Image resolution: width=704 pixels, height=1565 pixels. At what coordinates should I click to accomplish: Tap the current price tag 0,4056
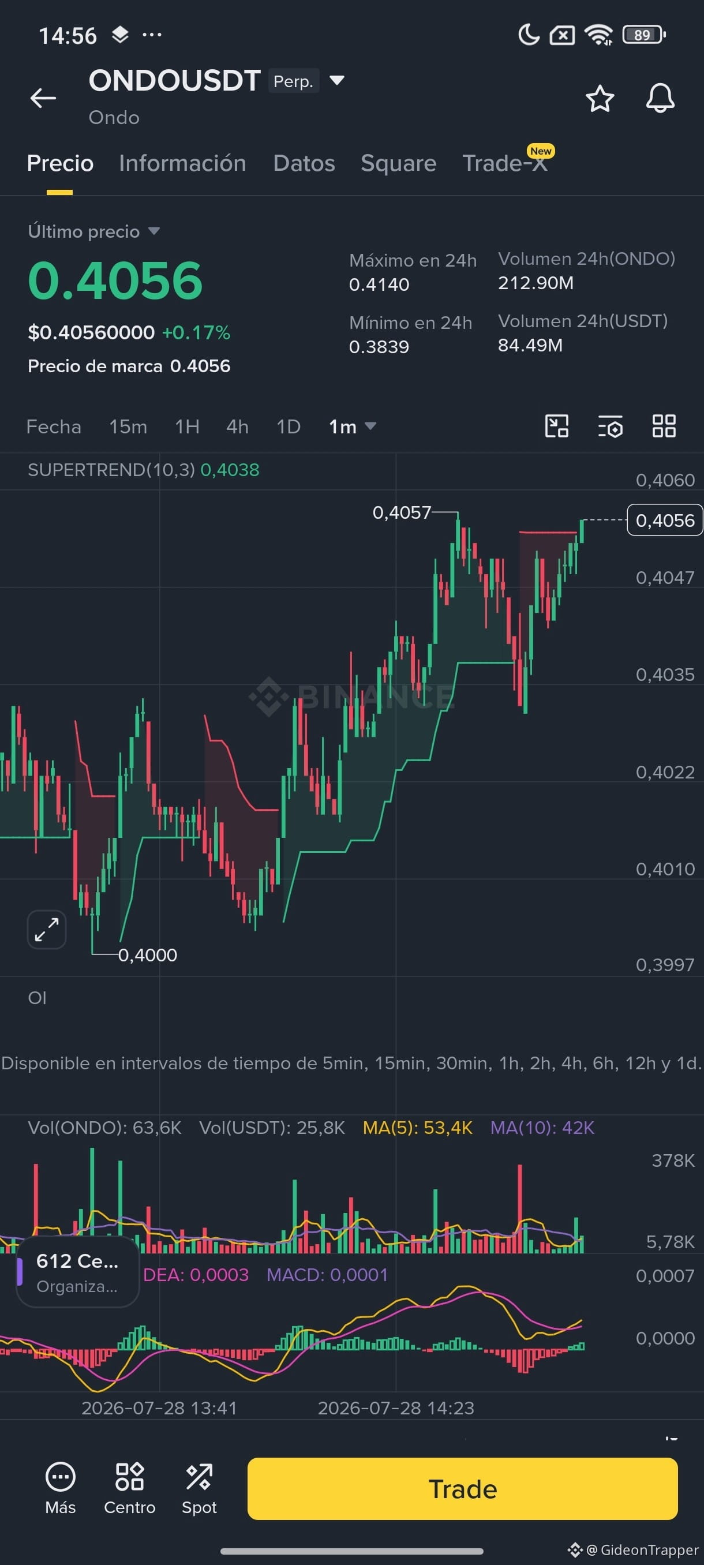pos(665,520)
